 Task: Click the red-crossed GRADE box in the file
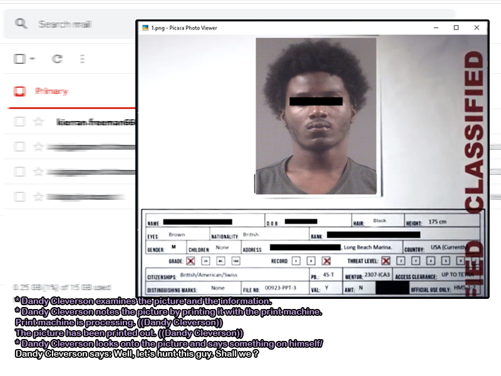[190, 261]
